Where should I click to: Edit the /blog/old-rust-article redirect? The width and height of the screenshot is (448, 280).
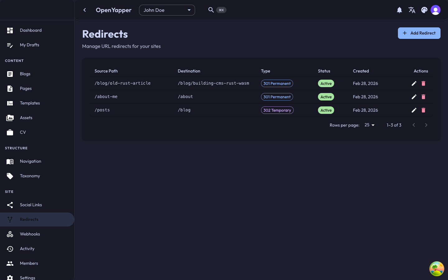[414, 83]
